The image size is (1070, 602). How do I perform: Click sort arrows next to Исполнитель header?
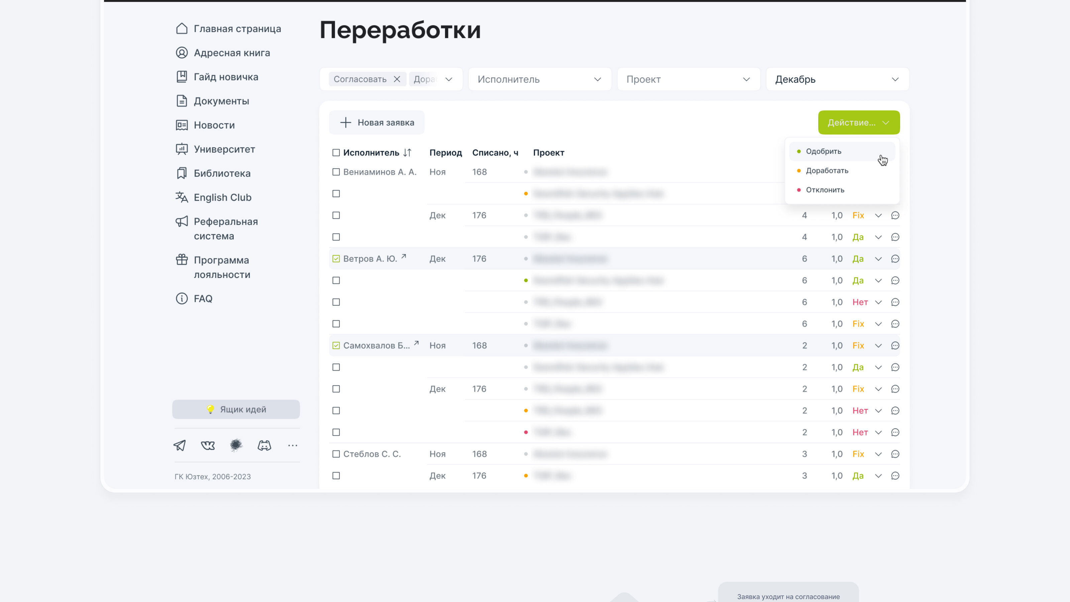[x=407, y=153]
